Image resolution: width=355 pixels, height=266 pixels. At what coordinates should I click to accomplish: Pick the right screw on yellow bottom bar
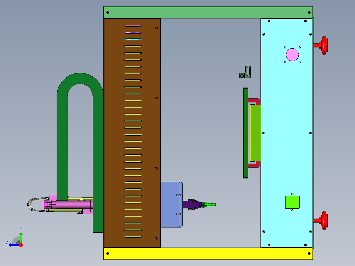tap(309, 253)
